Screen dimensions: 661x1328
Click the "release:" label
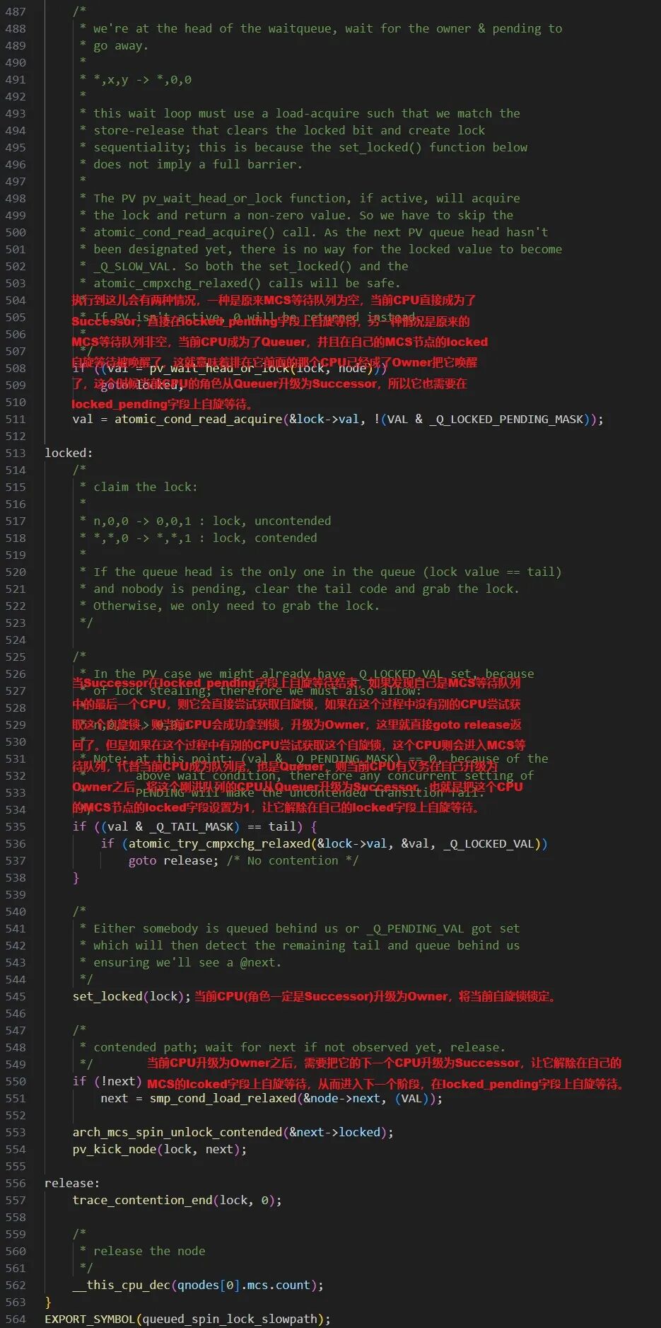coord(72,1183)
